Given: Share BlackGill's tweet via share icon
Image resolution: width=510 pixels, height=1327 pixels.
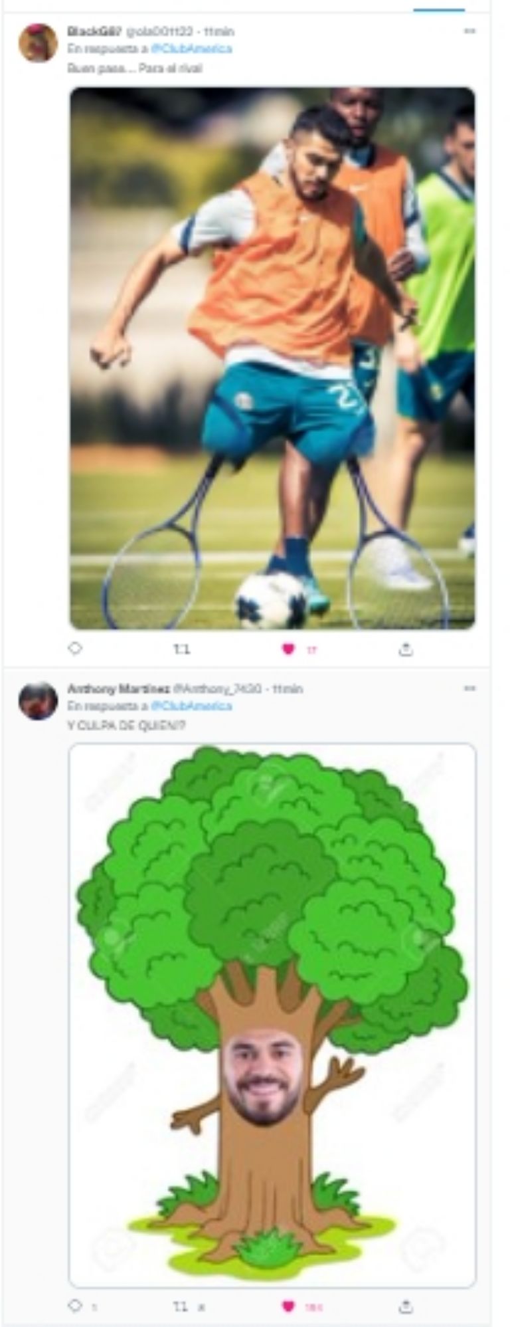Looking at the screenshot, I should coord(406,649).
